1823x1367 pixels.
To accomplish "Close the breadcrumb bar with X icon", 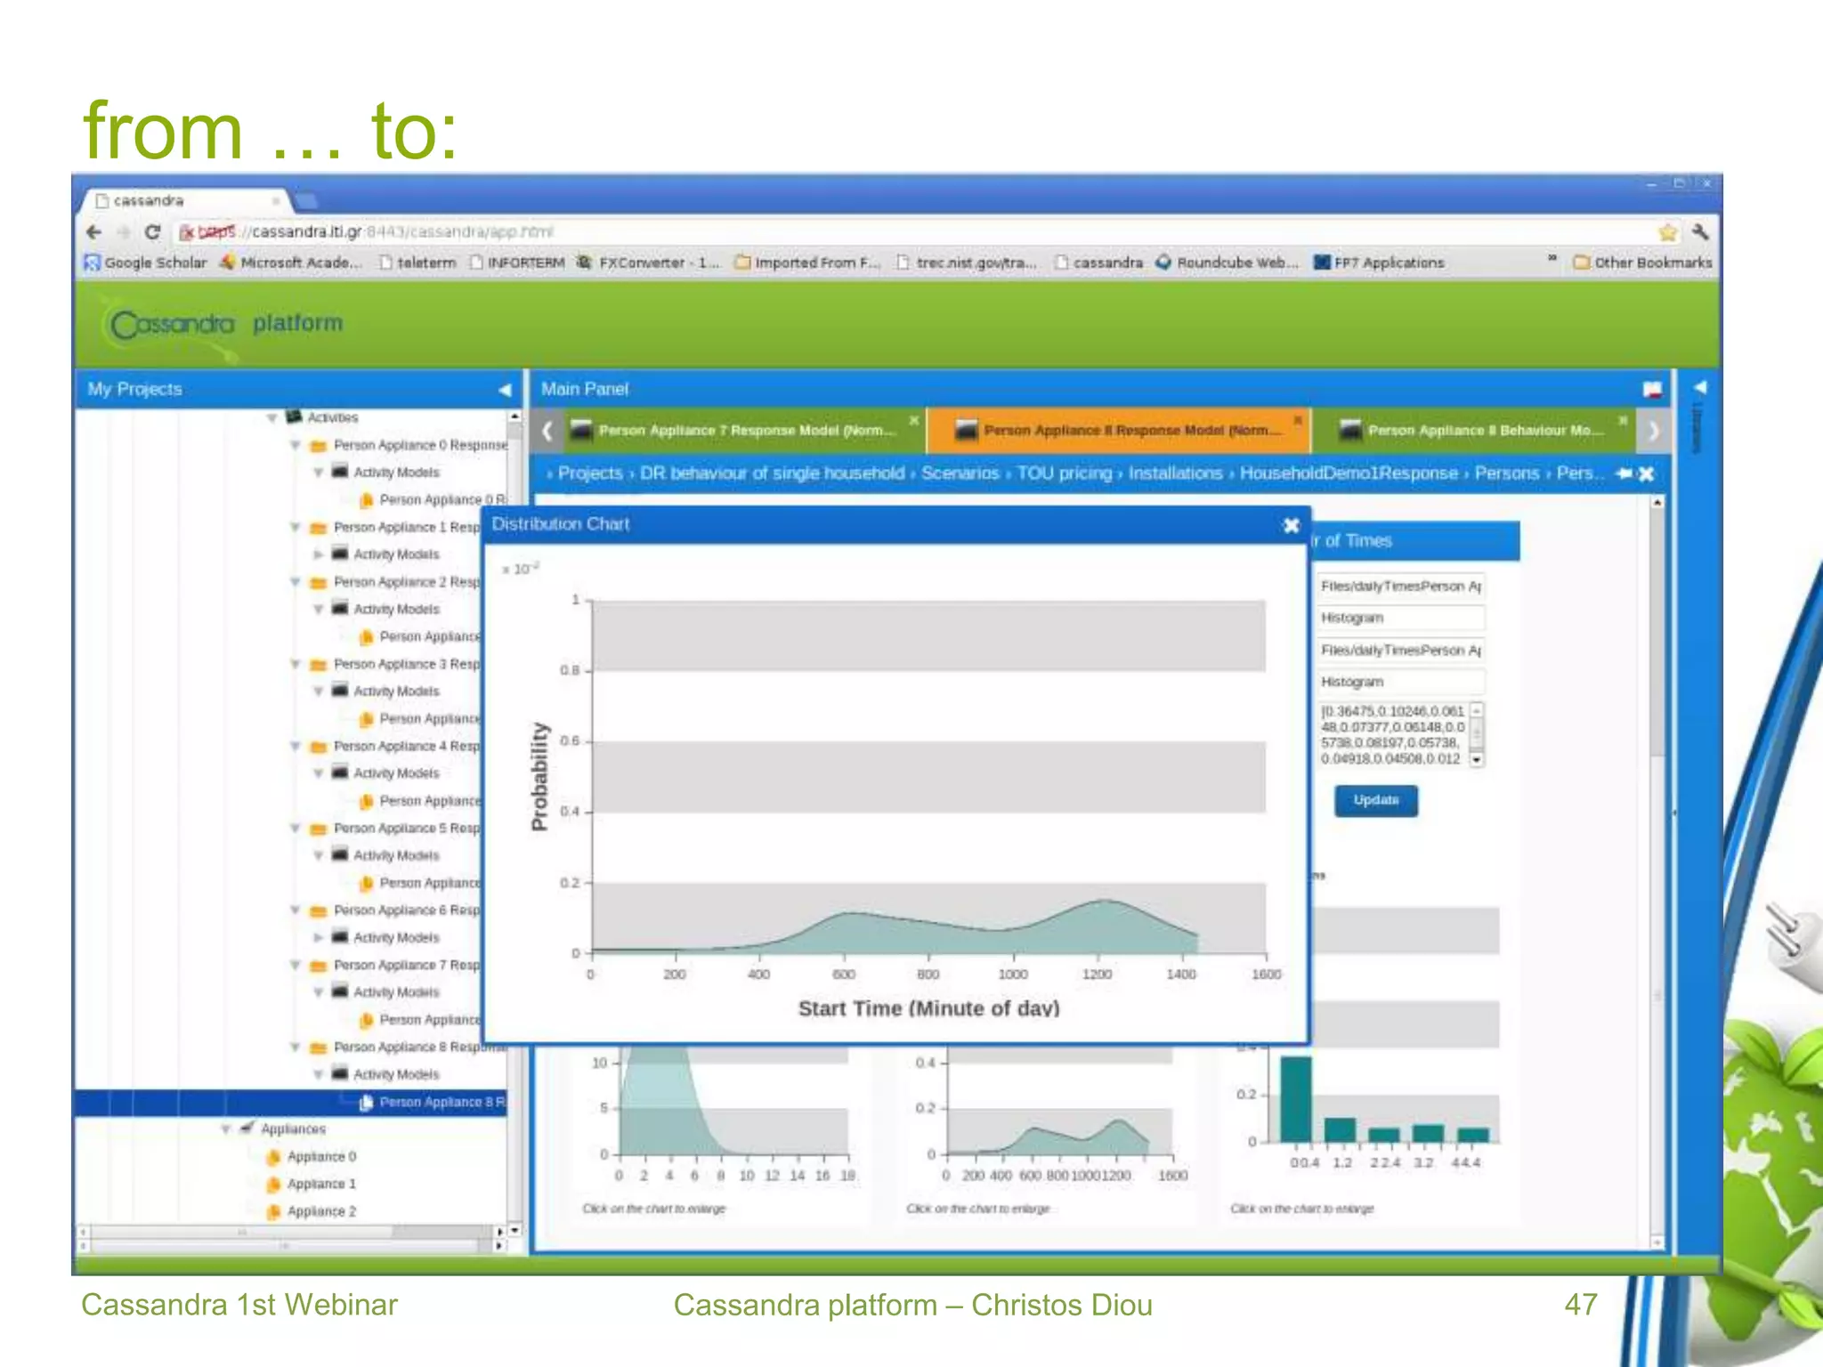I will coord(1647,473).
